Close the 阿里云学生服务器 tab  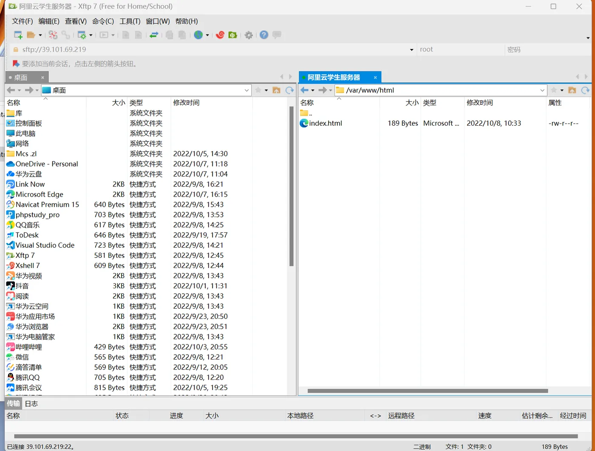pyautogui.click(x=375, y=77)
